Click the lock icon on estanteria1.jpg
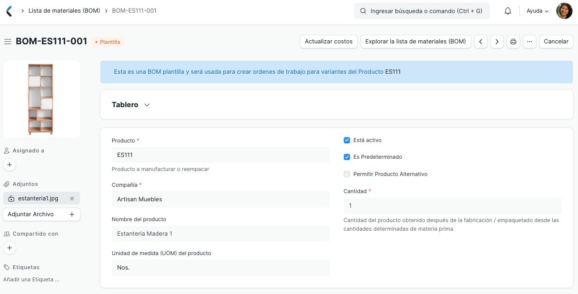This screenshot has width=578, height=294. tap(11, 199)
